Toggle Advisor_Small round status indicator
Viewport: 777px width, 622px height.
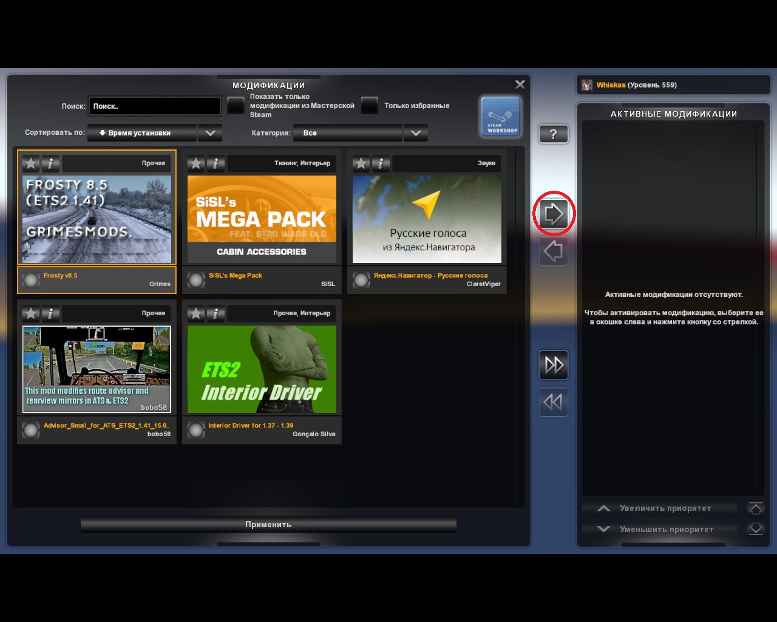(x=31, y=430)
